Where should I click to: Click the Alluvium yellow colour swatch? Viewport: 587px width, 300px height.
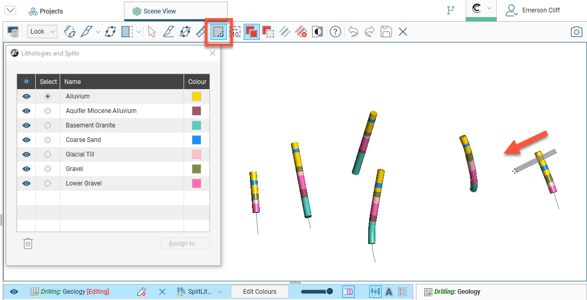(197, 96)
